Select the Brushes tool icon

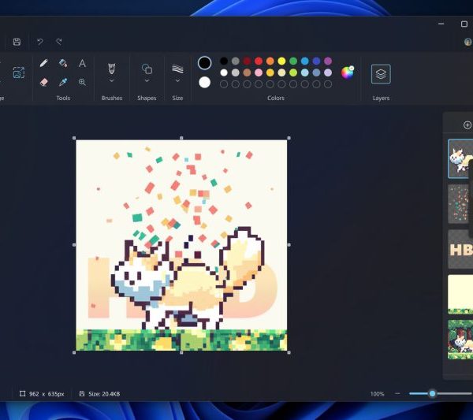pos(112,69)
